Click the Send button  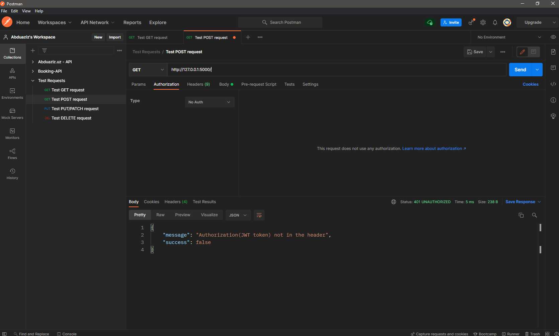tap(521, 70)
